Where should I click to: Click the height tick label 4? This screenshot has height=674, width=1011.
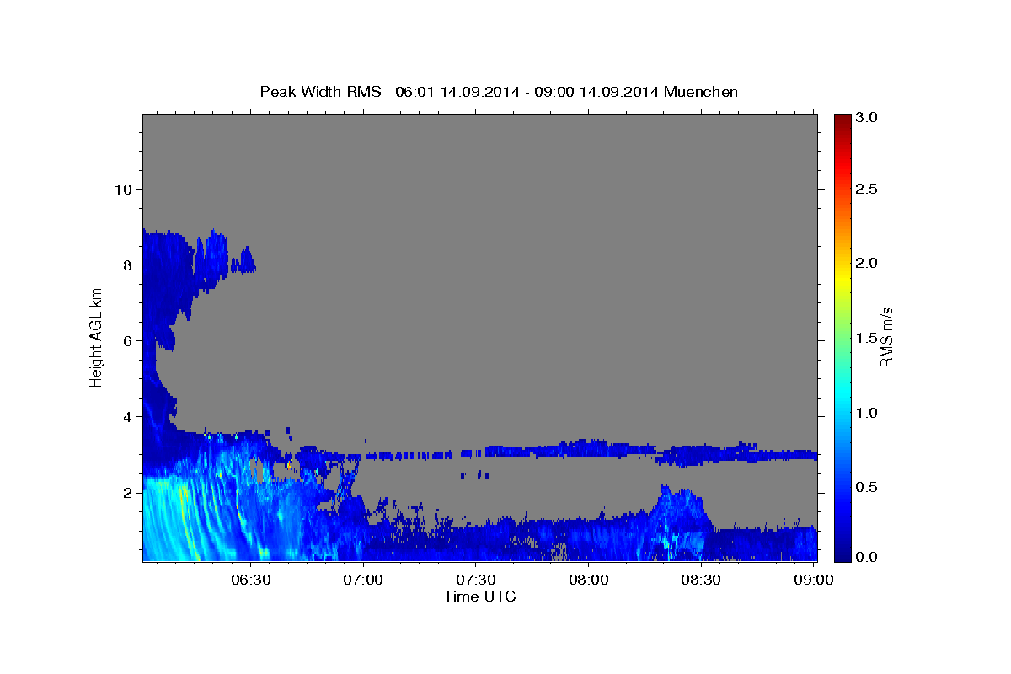[x=127, y=416]
